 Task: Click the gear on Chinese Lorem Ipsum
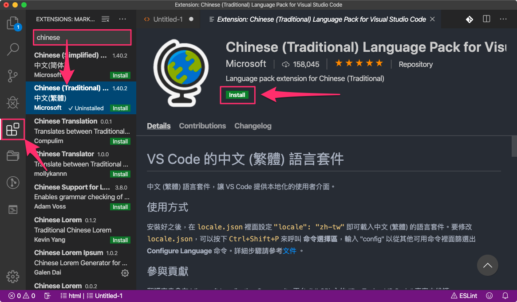(x=125, y=273)
